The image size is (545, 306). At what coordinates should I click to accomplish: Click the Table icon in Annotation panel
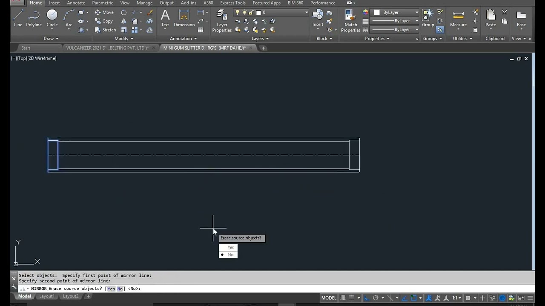[201, 30]
